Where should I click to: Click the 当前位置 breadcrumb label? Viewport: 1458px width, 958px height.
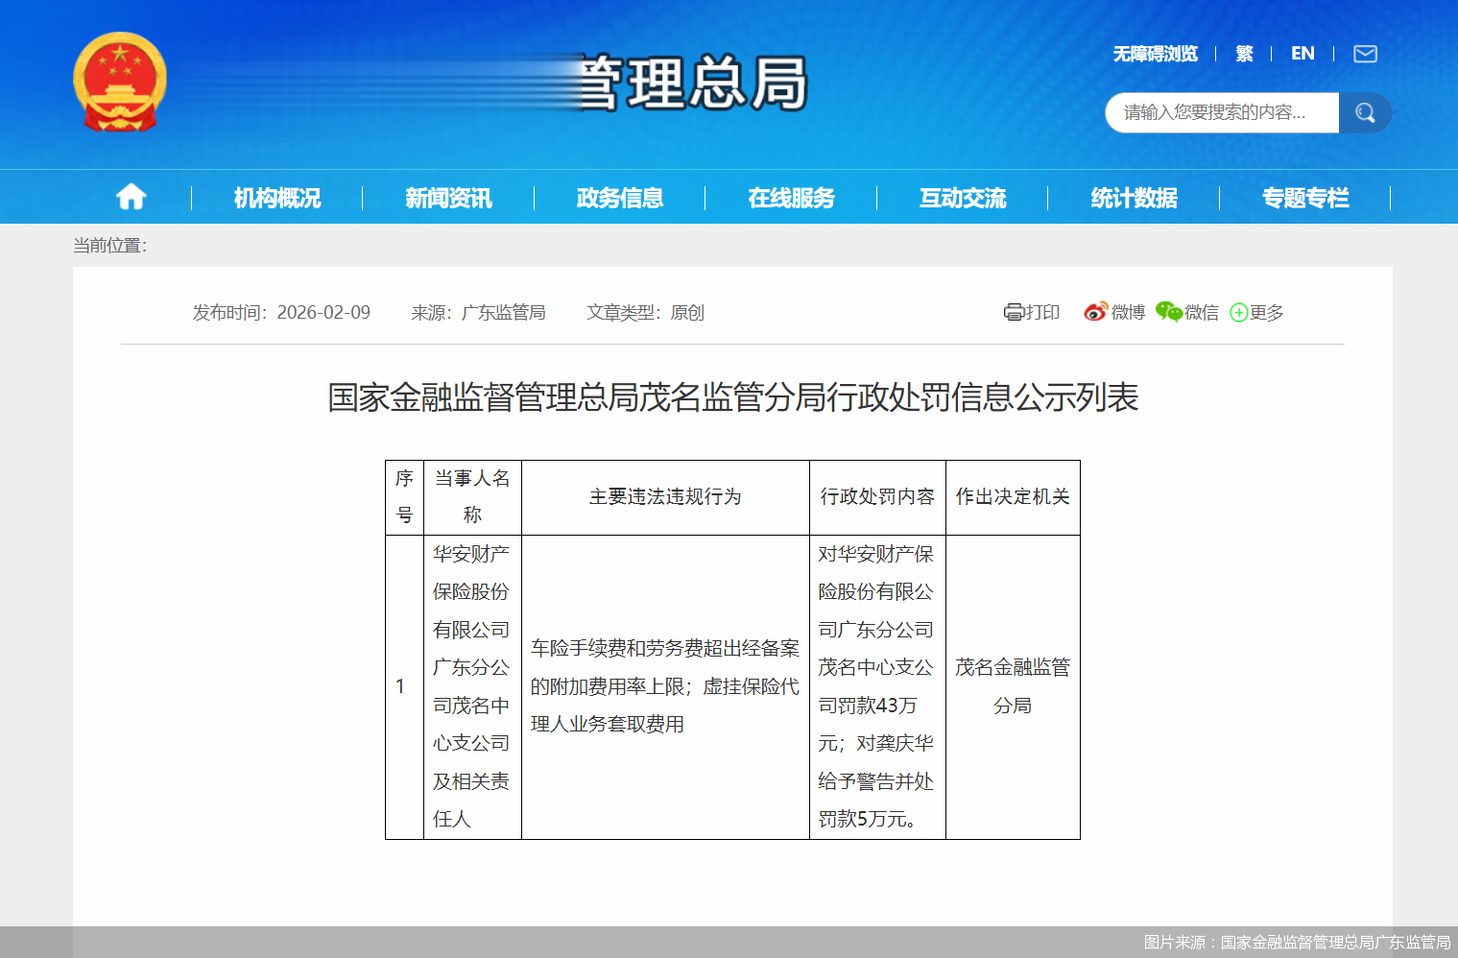click(x=109, y=246)
